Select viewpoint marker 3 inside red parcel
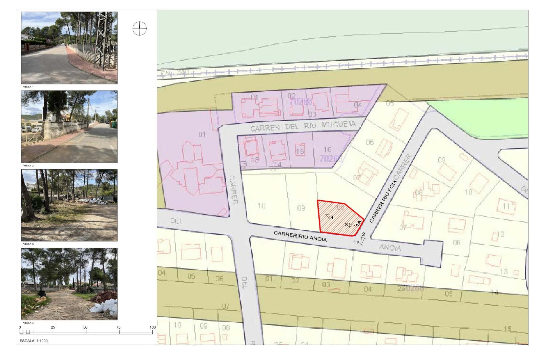This screenshot has height=346, width=542. [351, 225]
